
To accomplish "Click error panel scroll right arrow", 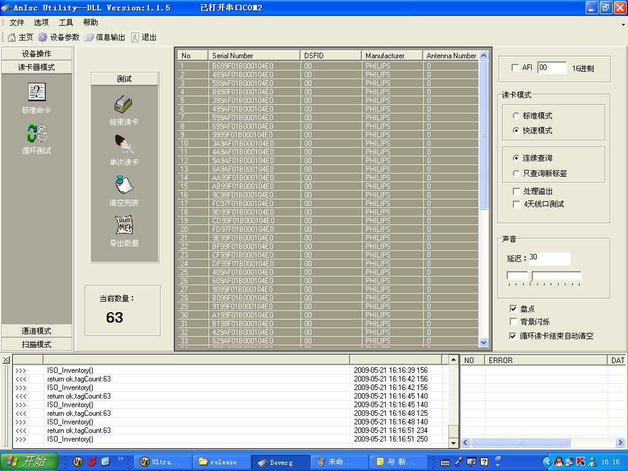I will coord(620,443).
